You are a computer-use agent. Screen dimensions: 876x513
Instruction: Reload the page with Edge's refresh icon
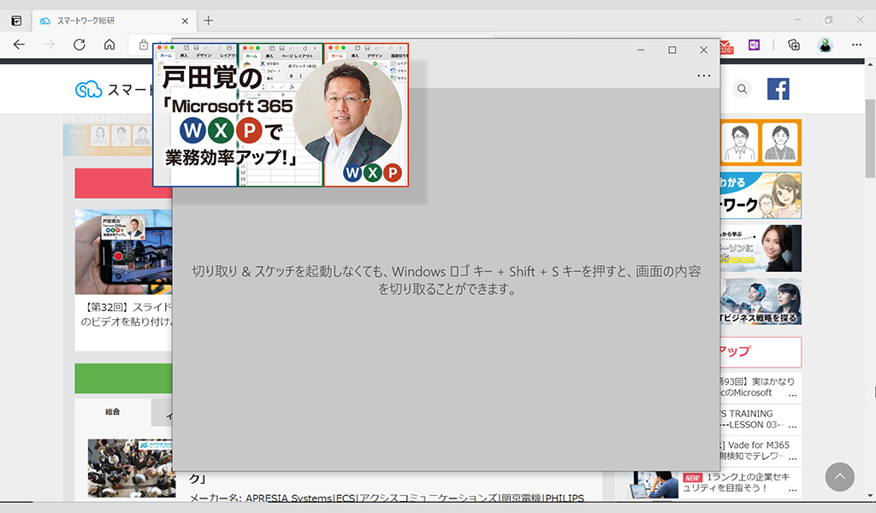click(80, 44)
